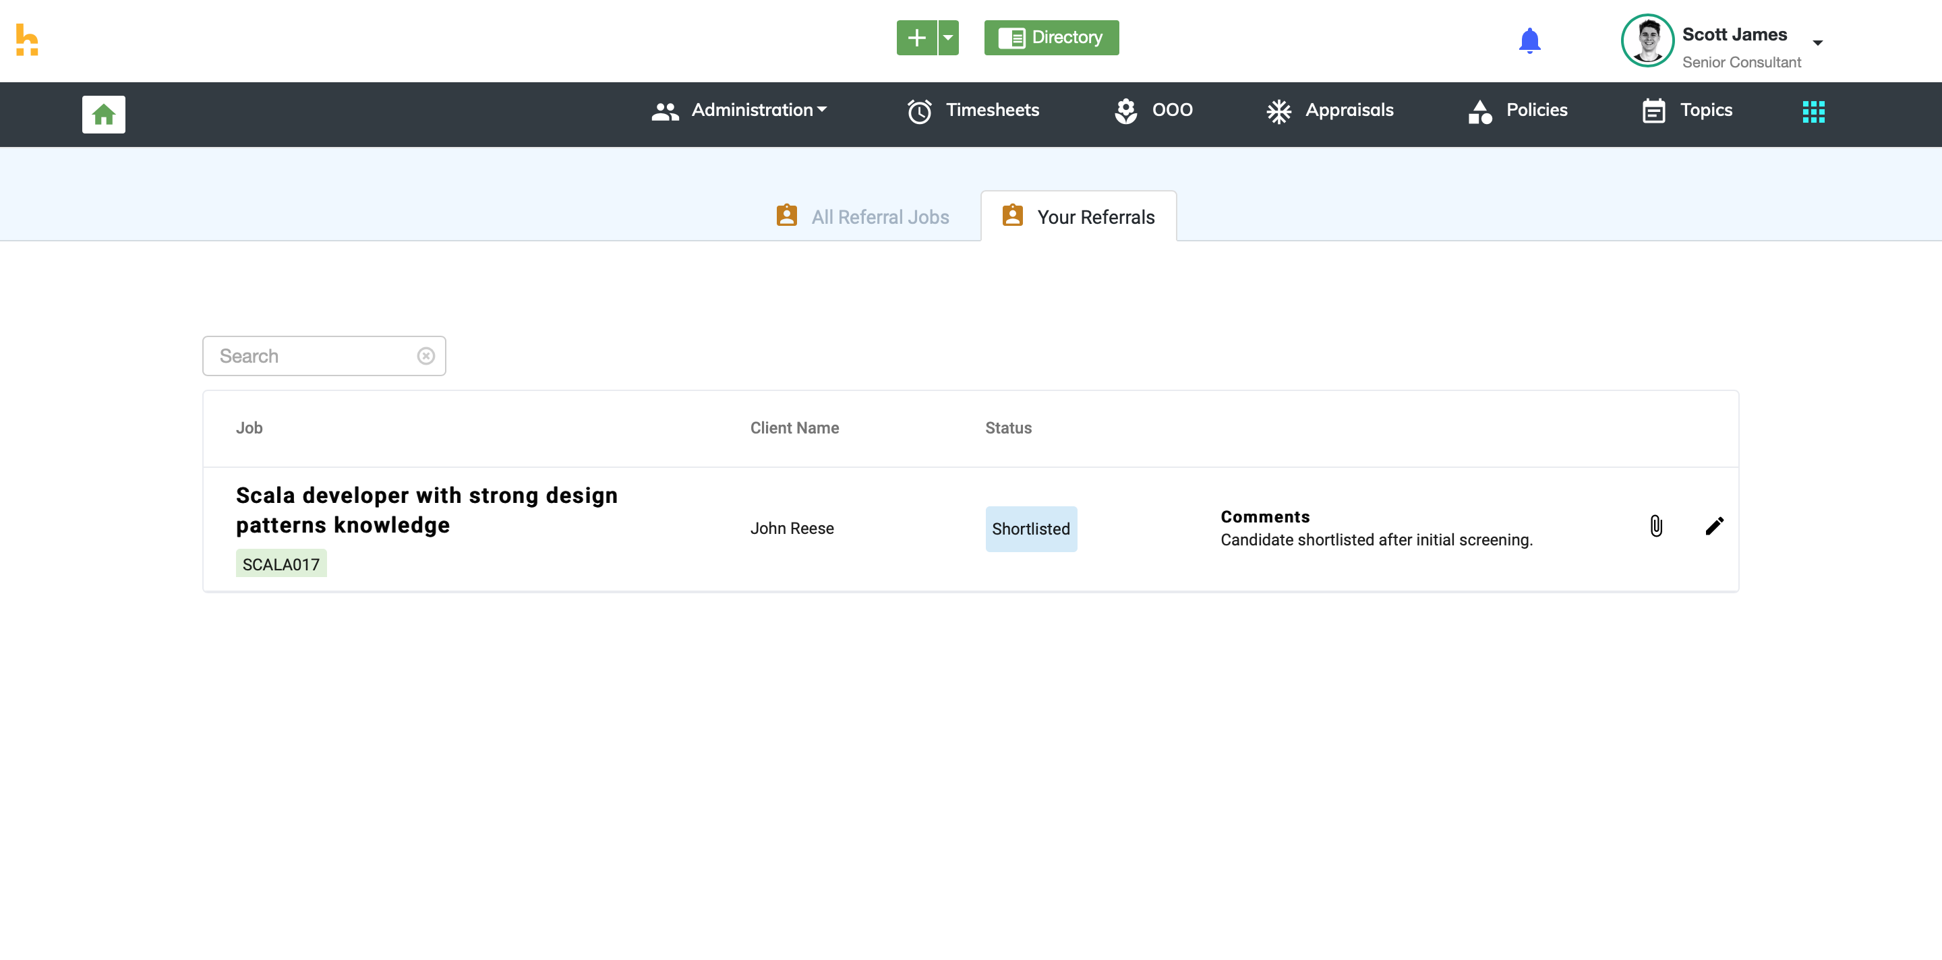Open the apps grid menu

(1813, 111)
